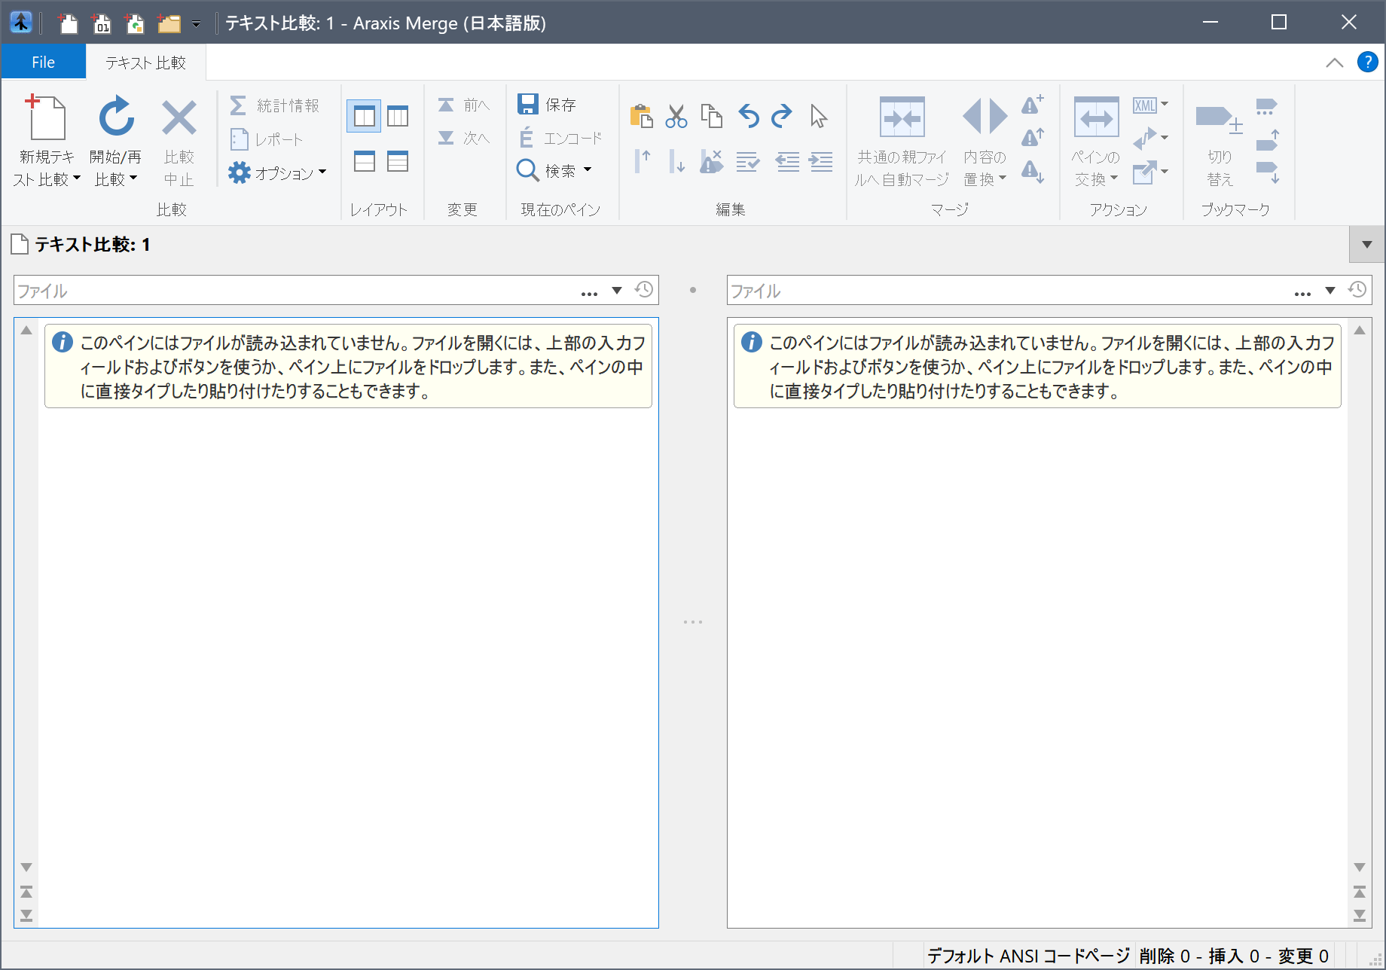Click the right pane browse ellipsis button
Image resolution: width=1386 pixels, height=970 pixels.
click(x=1302, y=291)
